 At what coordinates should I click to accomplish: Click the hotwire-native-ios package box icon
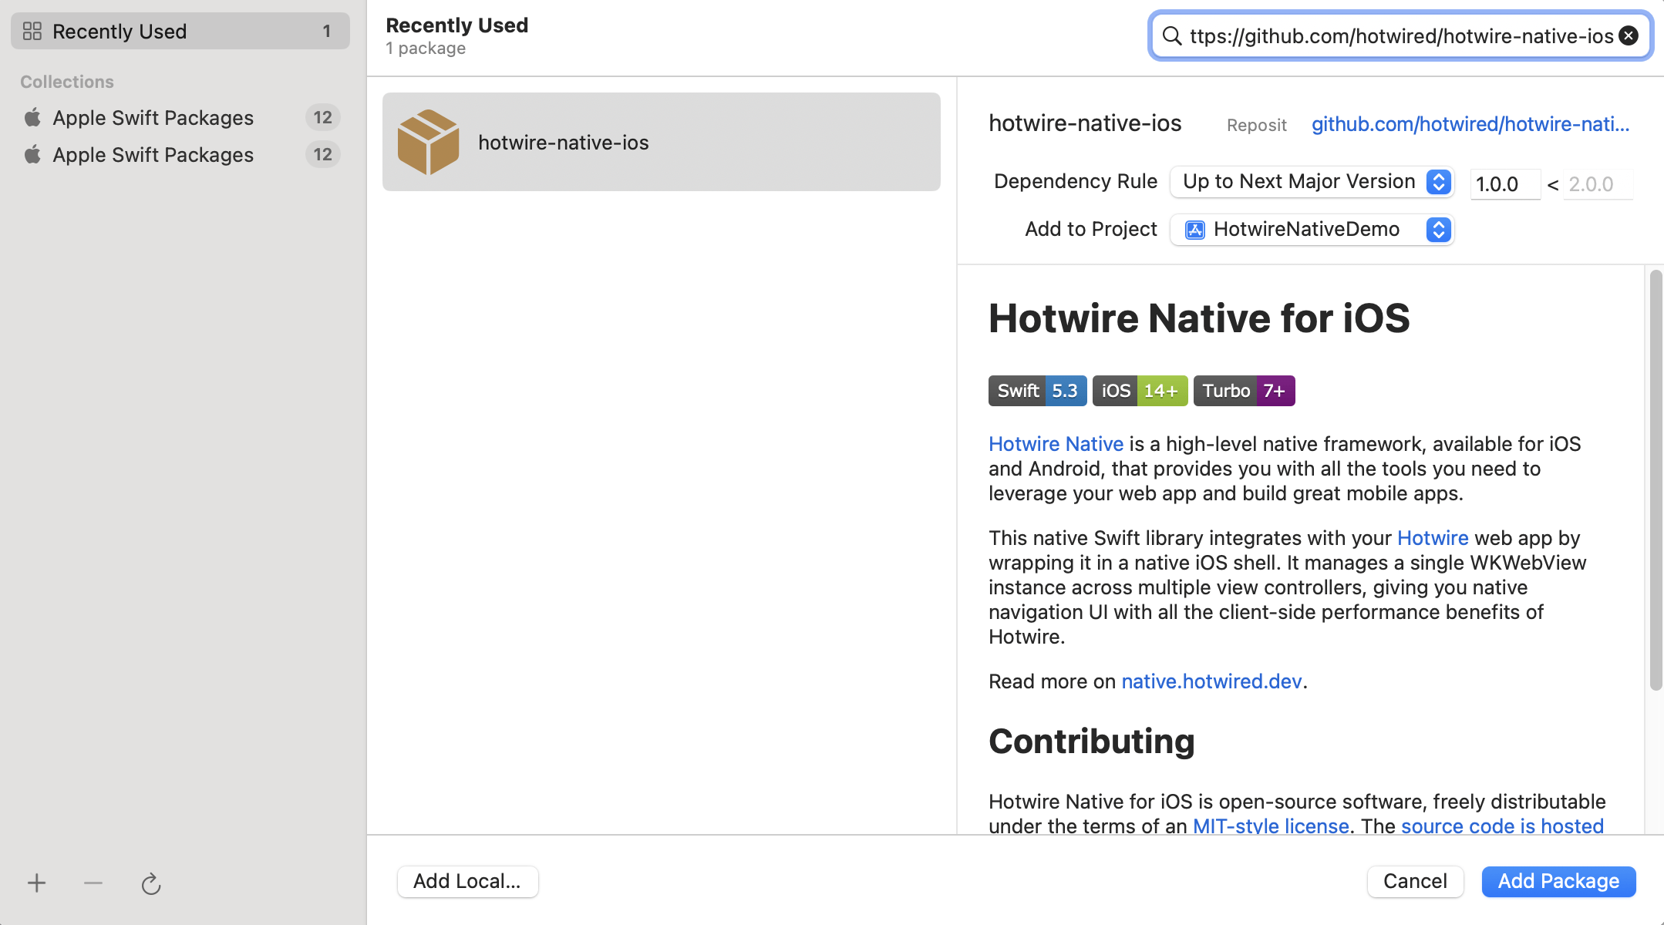(428, 142)
